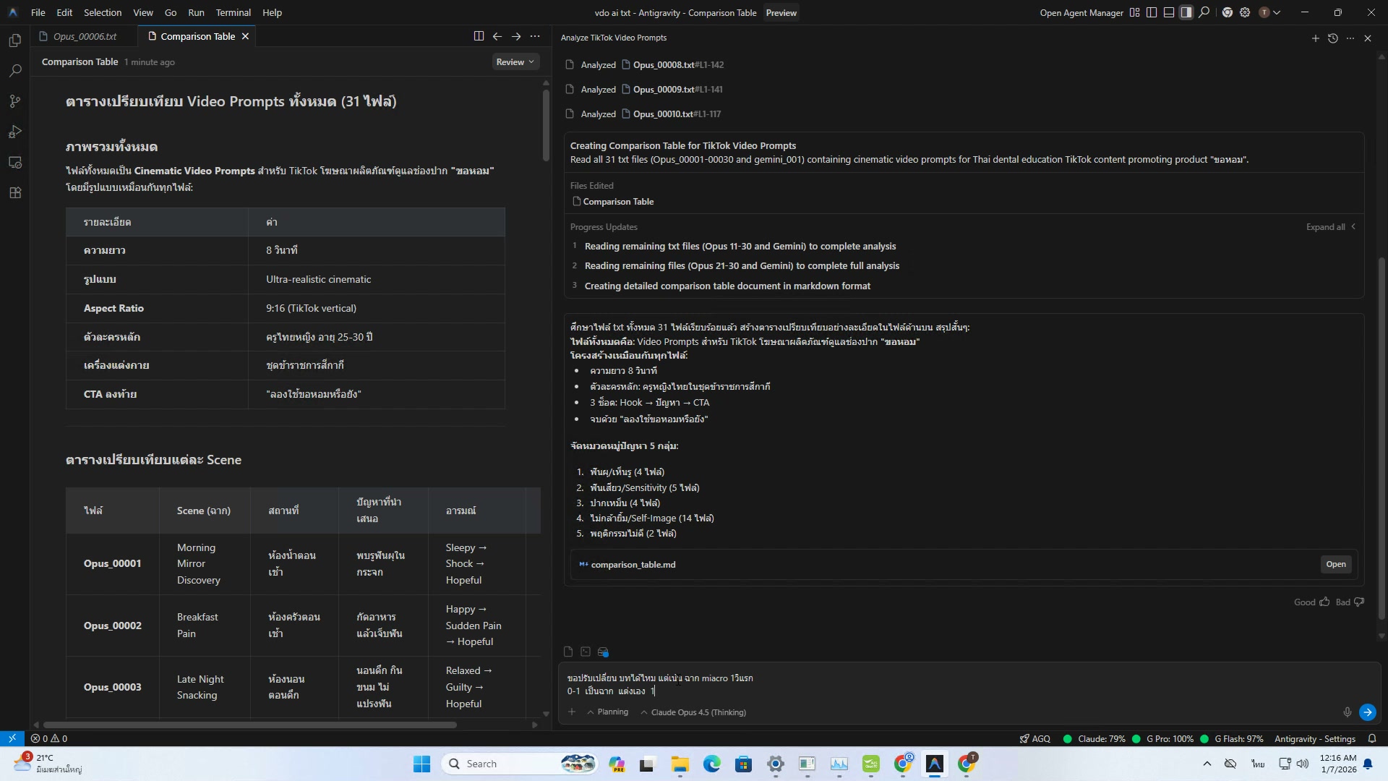Start a new agent conversation with plus icon
Viewport: 1388px width, 781px height.
[x=1315, y=38]
